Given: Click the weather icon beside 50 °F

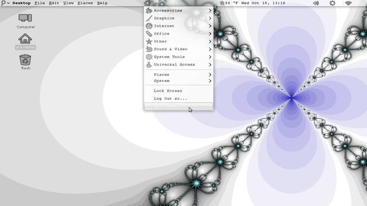Looking at the screenshot, I should [222, 3].
